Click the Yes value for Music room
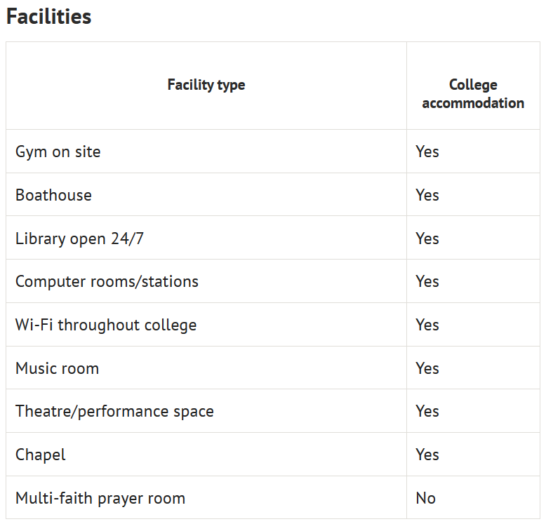Screen dimensions: 546x524 [x=427, y=368]
